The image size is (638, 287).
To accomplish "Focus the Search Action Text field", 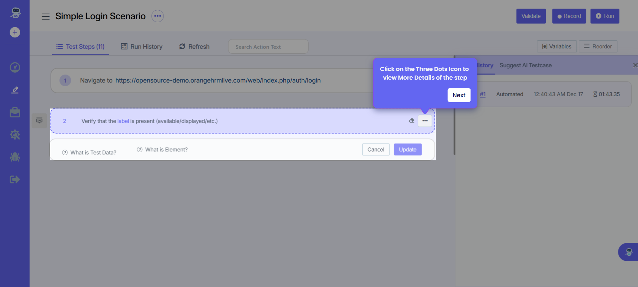I will 268,47.
